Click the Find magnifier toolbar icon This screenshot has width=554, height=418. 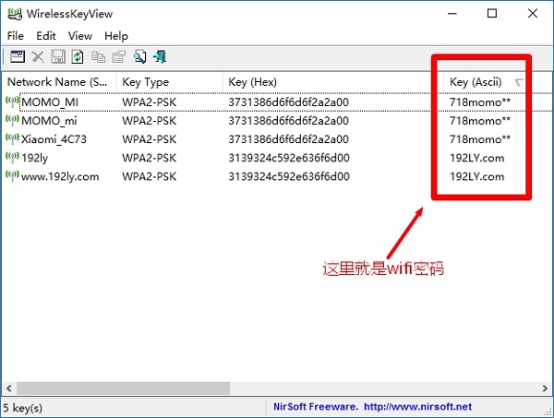click(x=139, y=57)
